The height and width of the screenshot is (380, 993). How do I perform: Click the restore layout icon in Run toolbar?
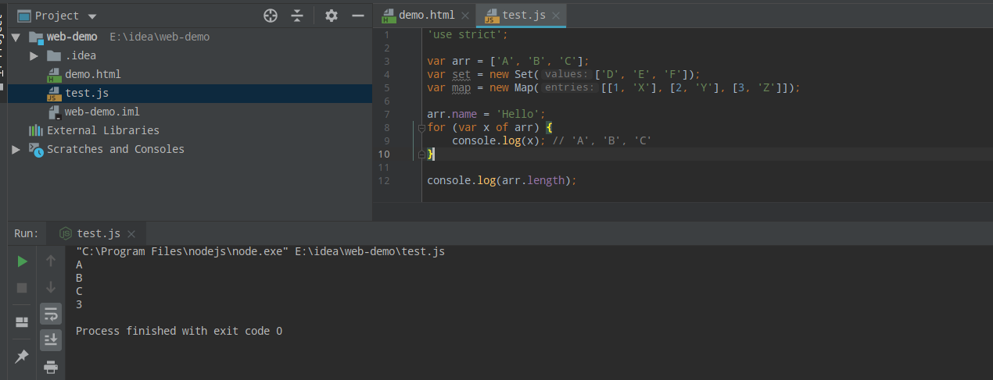tap(22, 321)
